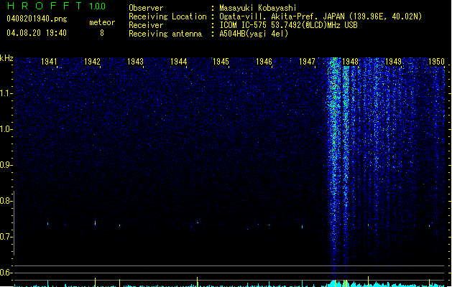This screenshot has width=452, height=287.
Task: Click the 0.9 kHz axis label
Action: click(6, 165)
